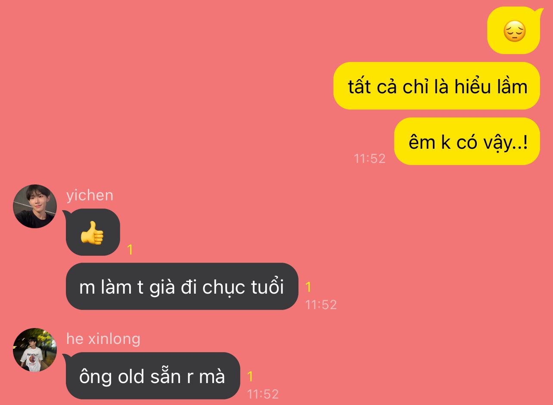Select the 'tất cả chỉ là hiểu lầm' message
Viewport: 553px width, 405px height.
436,86
